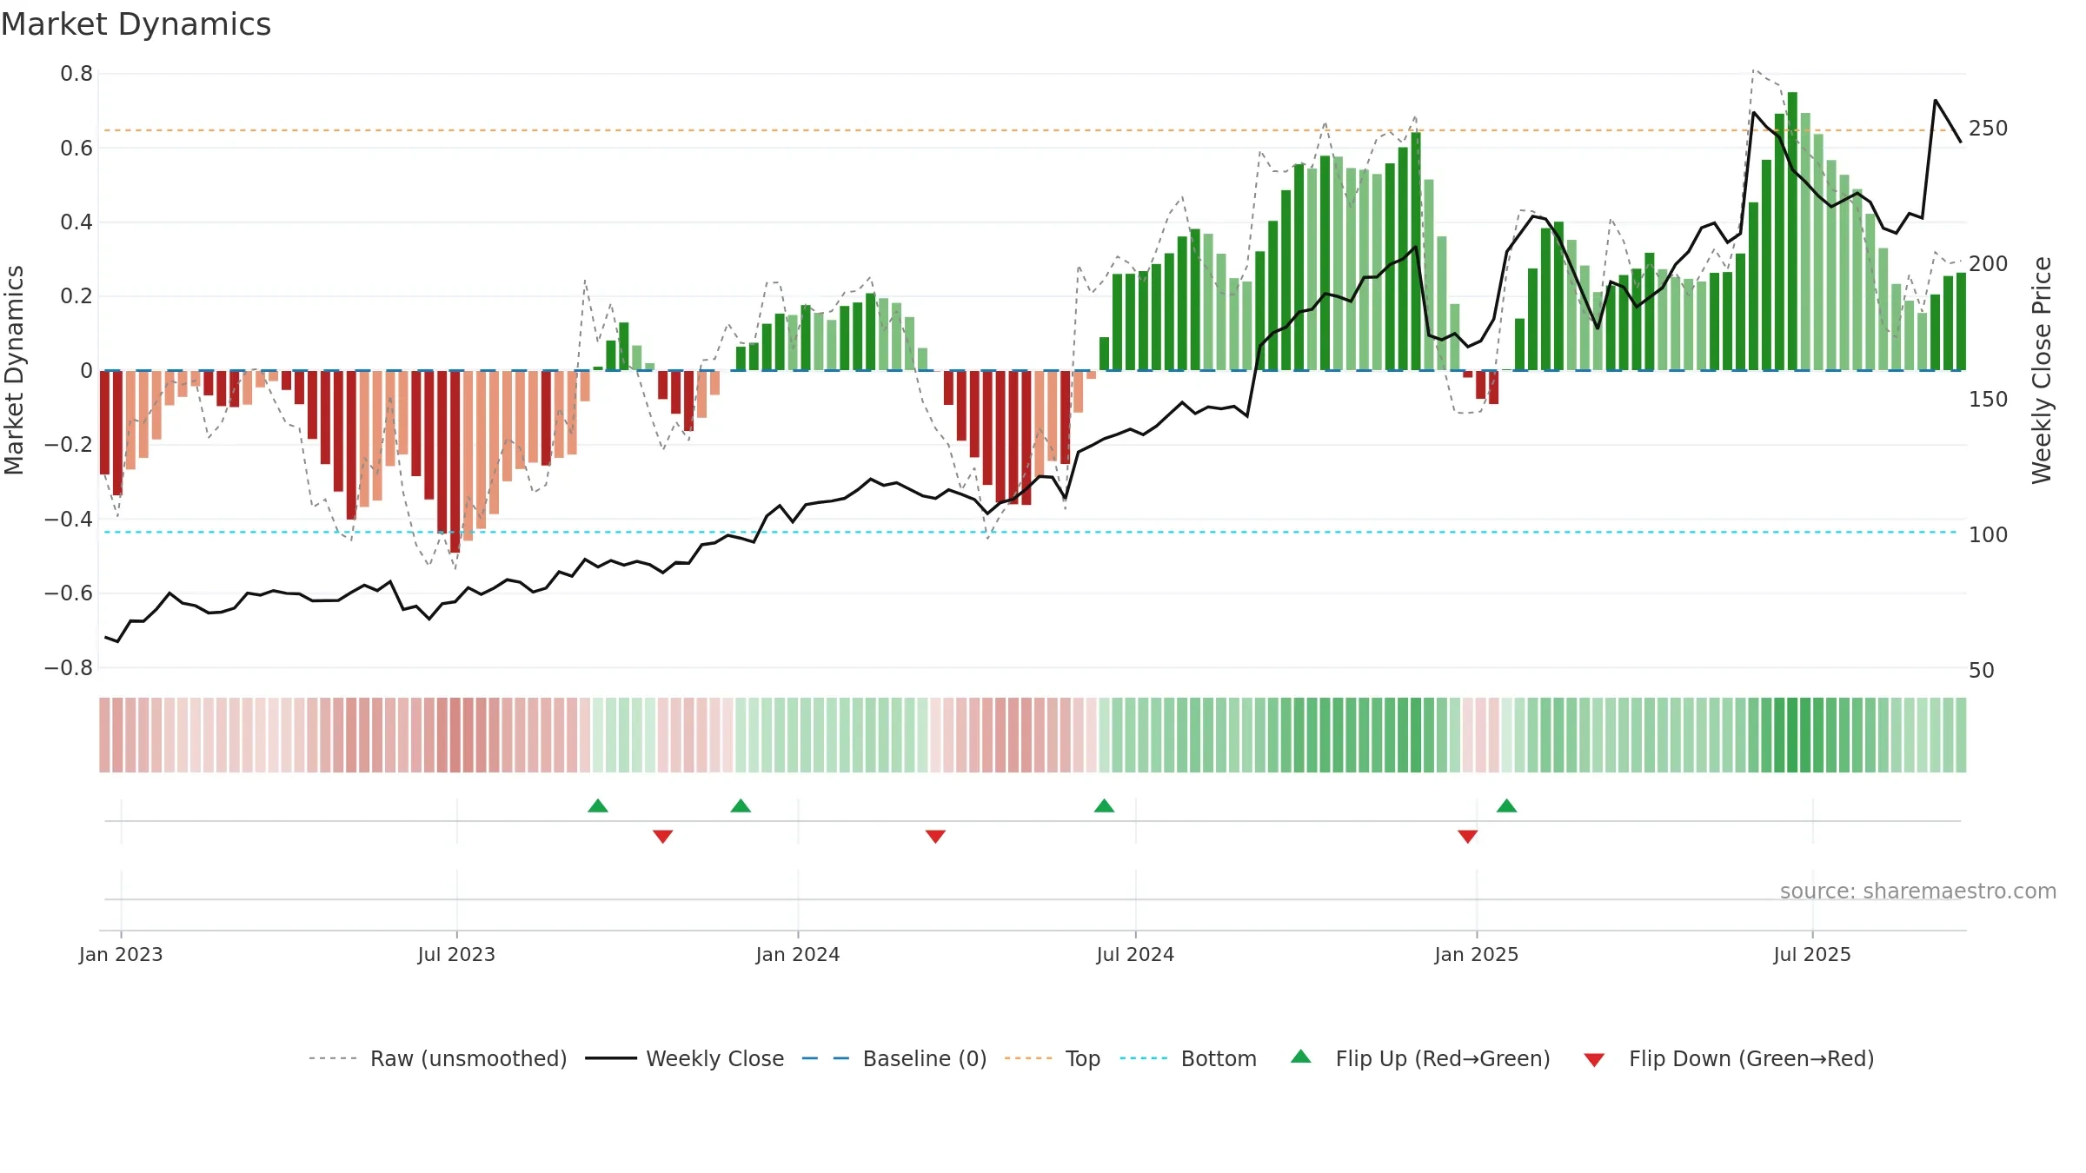
Task: Click the heatmap strip's dark green section near Jul 2025
Action: [x=1792, y=735]
